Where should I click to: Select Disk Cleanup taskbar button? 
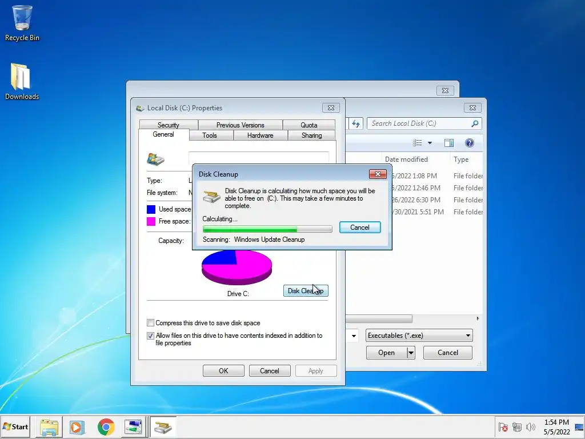click(163, 427)
